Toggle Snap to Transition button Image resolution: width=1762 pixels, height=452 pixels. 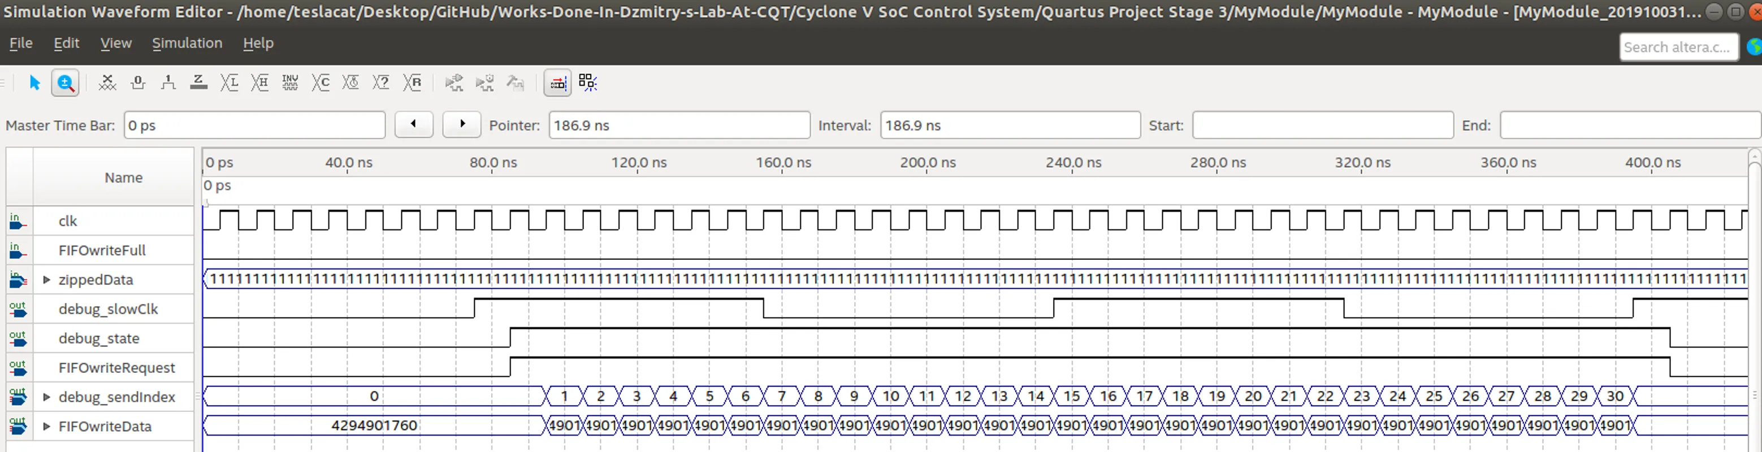click(557, 82)
